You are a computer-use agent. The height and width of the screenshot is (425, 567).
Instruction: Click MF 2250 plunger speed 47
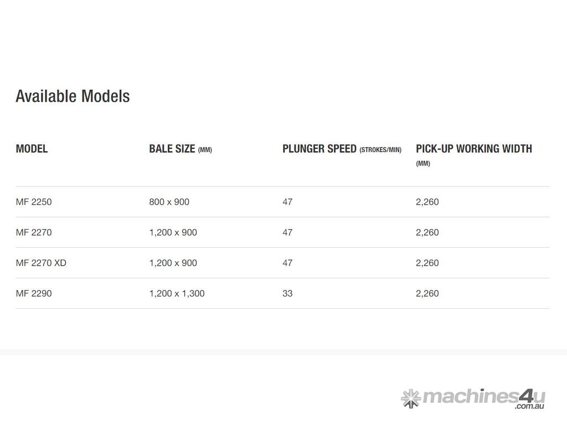tap(287, 202)
